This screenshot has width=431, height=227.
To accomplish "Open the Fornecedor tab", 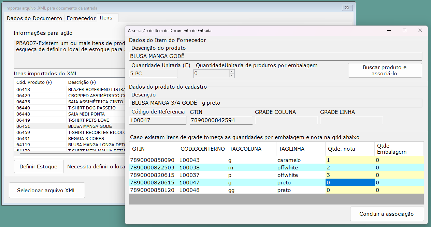I will [81, 18].
